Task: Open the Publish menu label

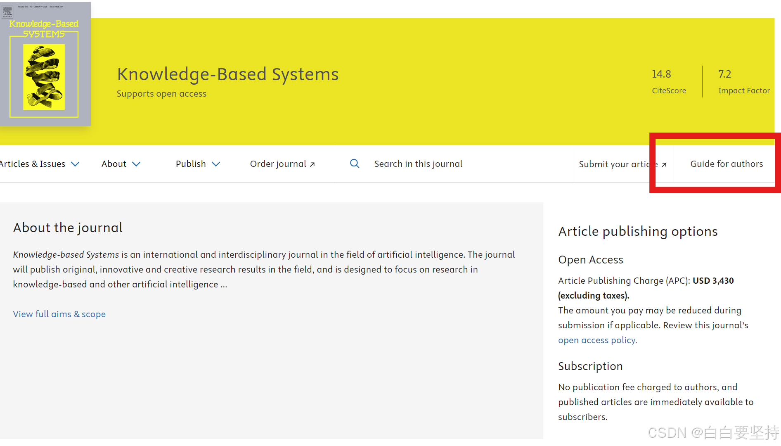Action: point(191,164)
